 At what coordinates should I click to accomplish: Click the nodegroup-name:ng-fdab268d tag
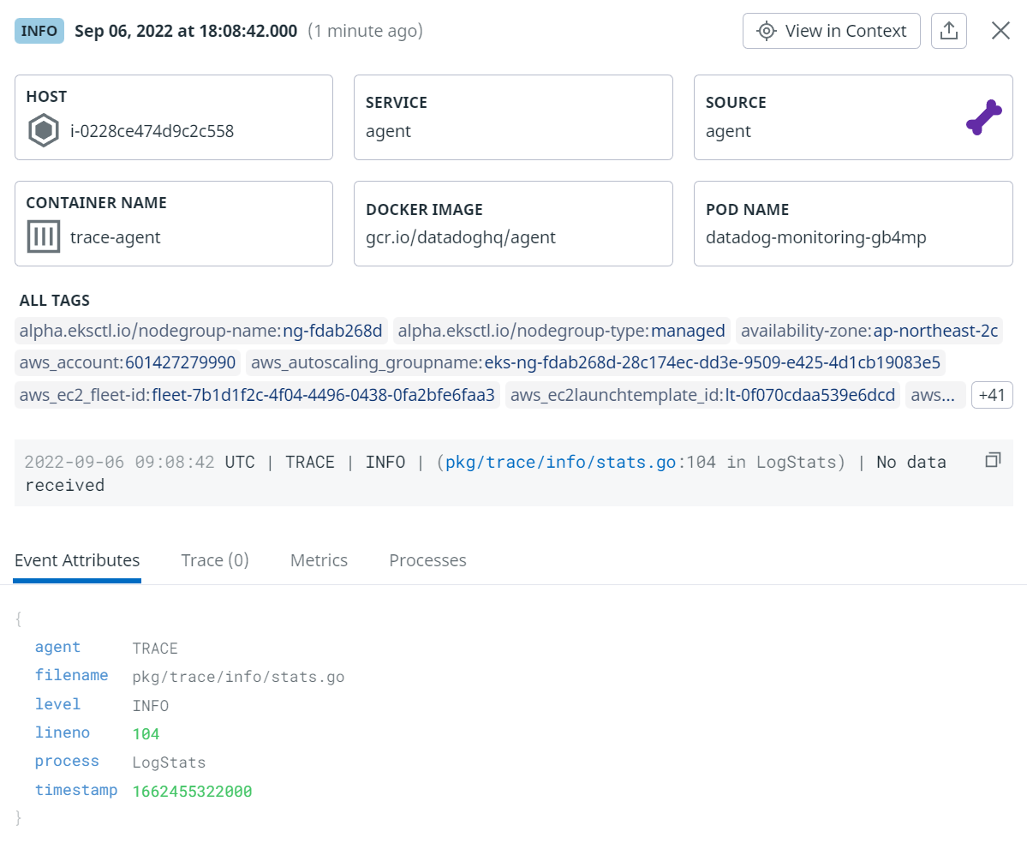(201, 331)
